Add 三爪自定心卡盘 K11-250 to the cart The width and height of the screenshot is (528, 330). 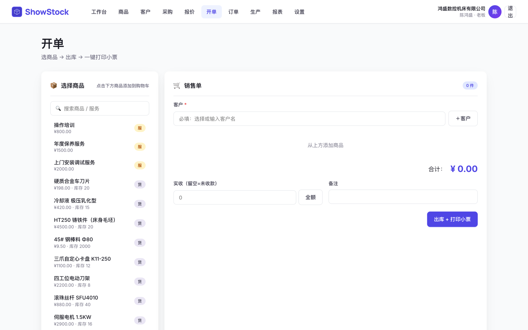pos(100,262)
